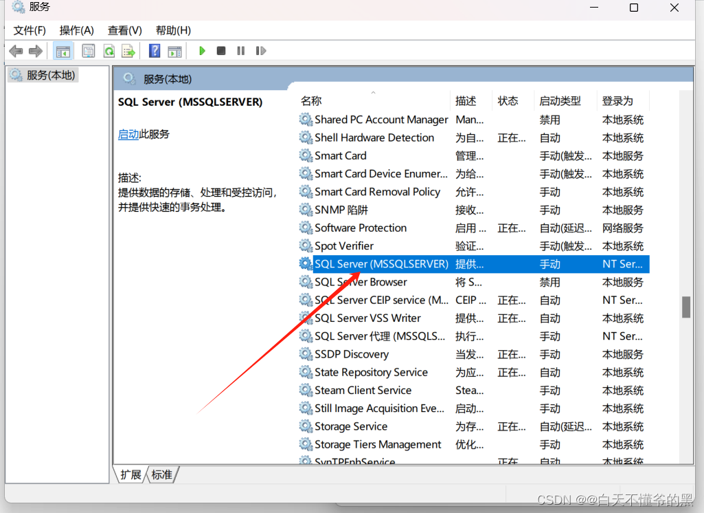Select SQL Server (MSSQLSERVER) service row
This screenshot has width=704, height=513.
tap(474, 264)
